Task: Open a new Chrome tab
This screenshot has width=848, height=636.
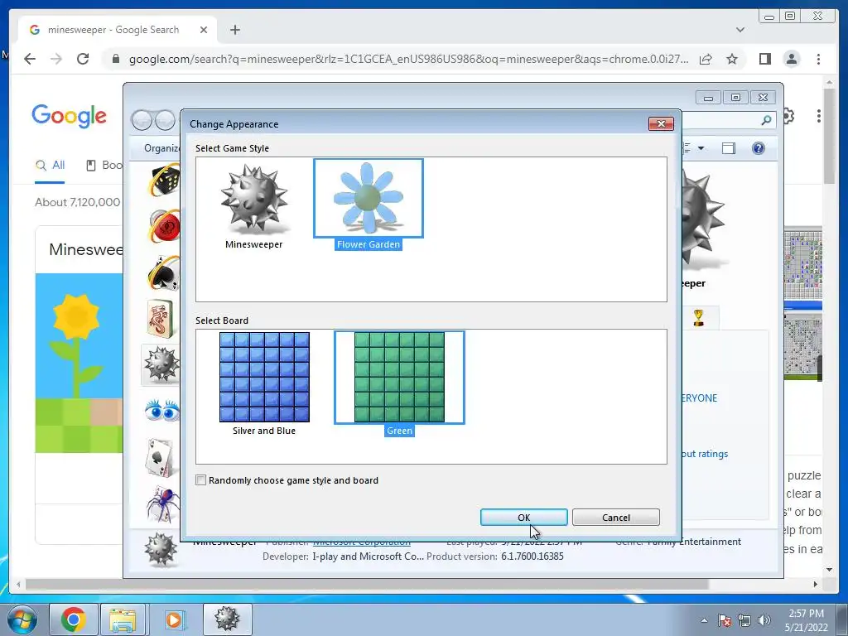Action: pyautogui.click(x=234, y=30)
